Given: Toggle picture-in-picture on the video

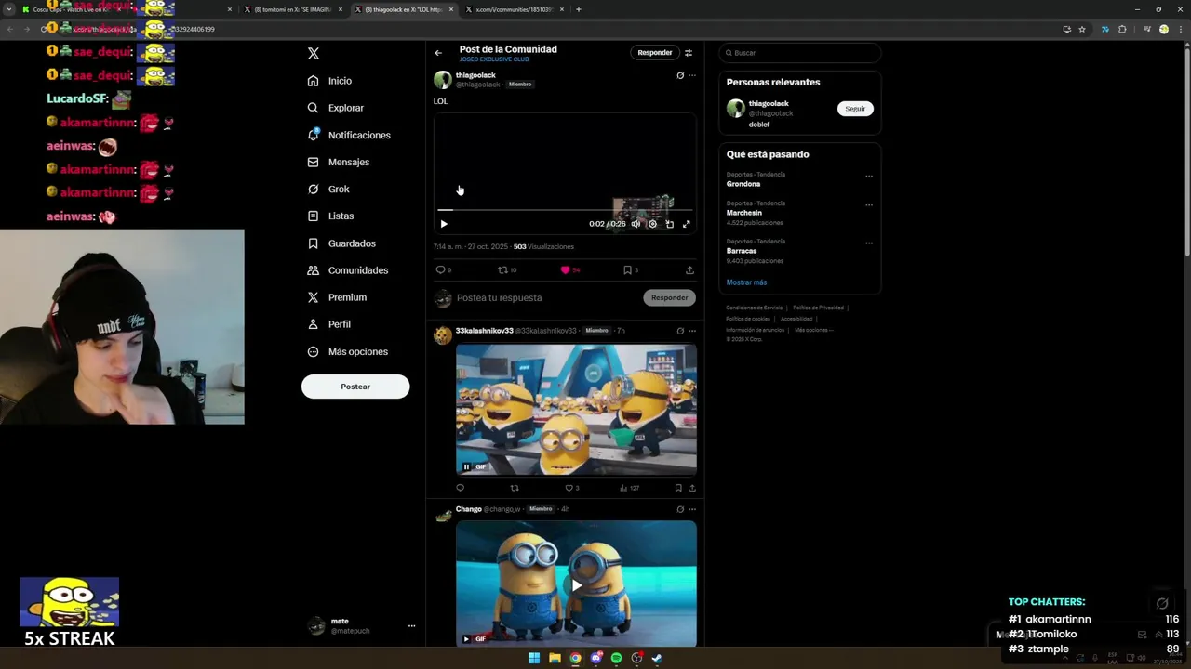Looking at the screenshot, I should [669, 224].
